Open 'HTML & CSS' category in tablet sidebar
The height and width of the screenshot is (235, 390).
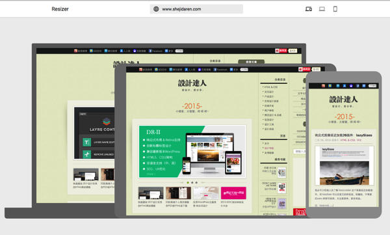[270, 87]
